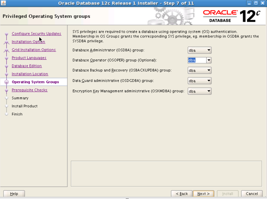Minimize the installer window
This screenshot has height=199, width=267.
pos(249,3)
